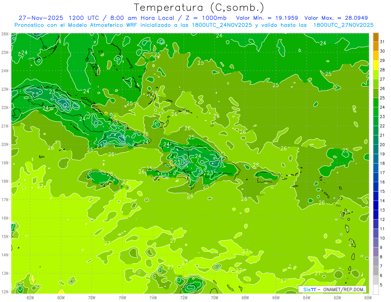The height and width of the screenshot is (302, 391).
Task: Click the 78W longitude axis label
Action: 92,297
